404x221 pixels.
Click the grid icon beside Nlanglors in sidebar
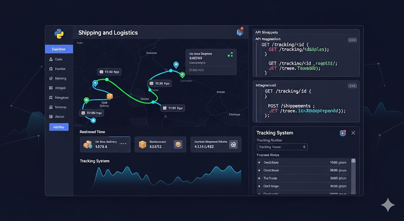click(51, 98)
